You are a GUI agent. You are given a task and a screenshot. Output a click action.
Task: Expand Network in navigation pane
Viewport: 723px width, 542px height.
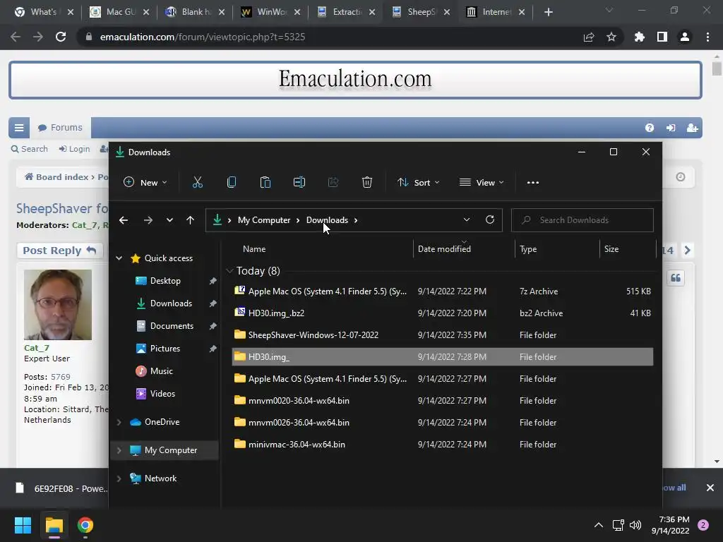tap(119, 478)
